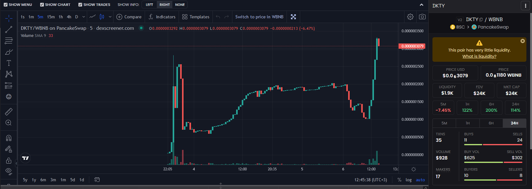Select the 5M stats tab
This screenshot has height=189, width=532.
click(445, 123)
